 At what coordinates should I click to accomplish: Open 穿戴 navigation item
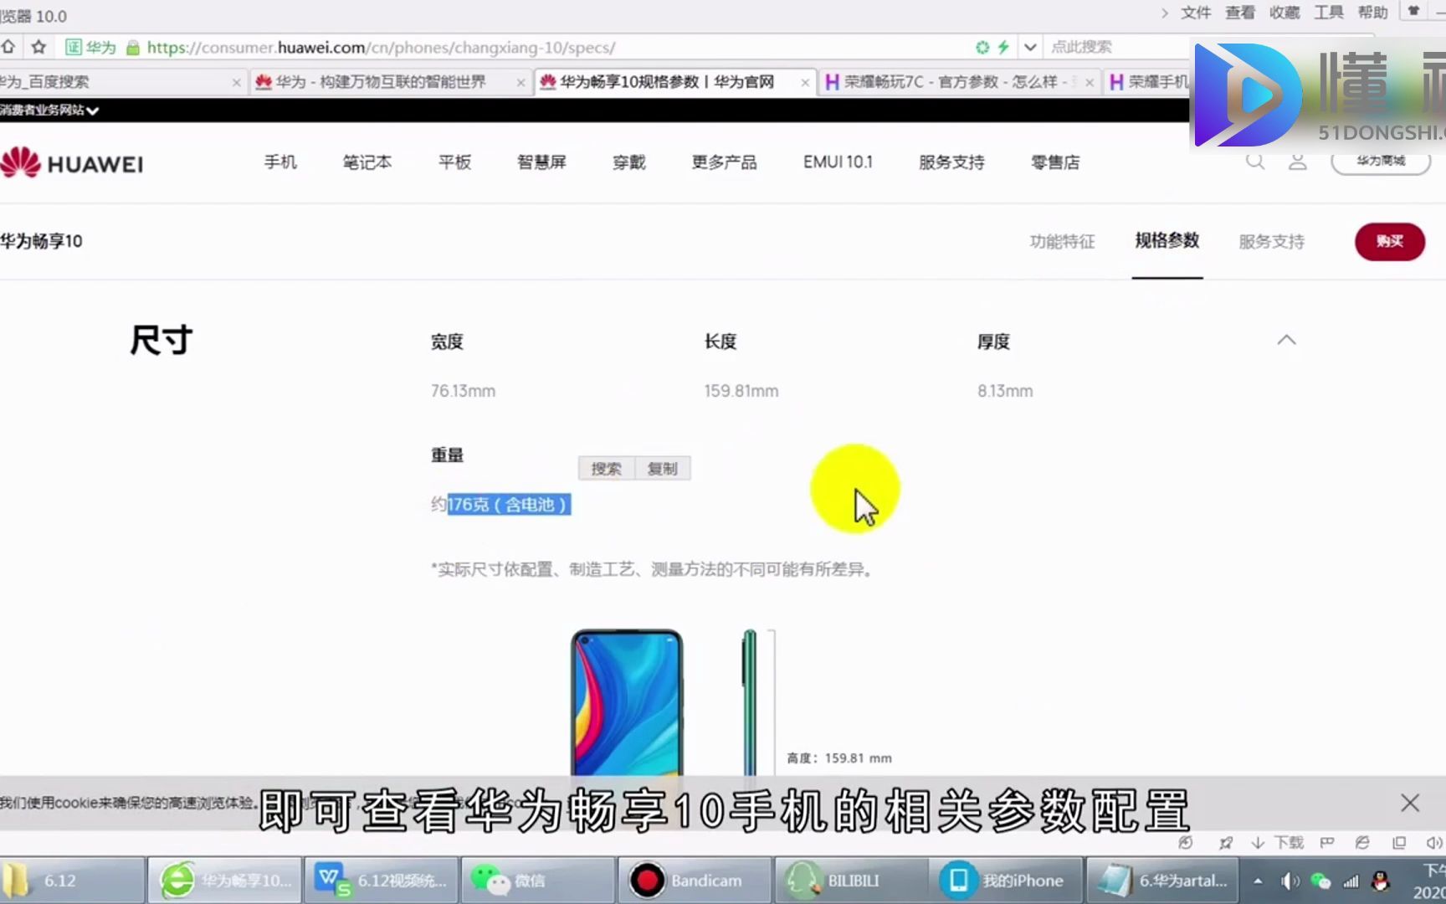point(629,162)
